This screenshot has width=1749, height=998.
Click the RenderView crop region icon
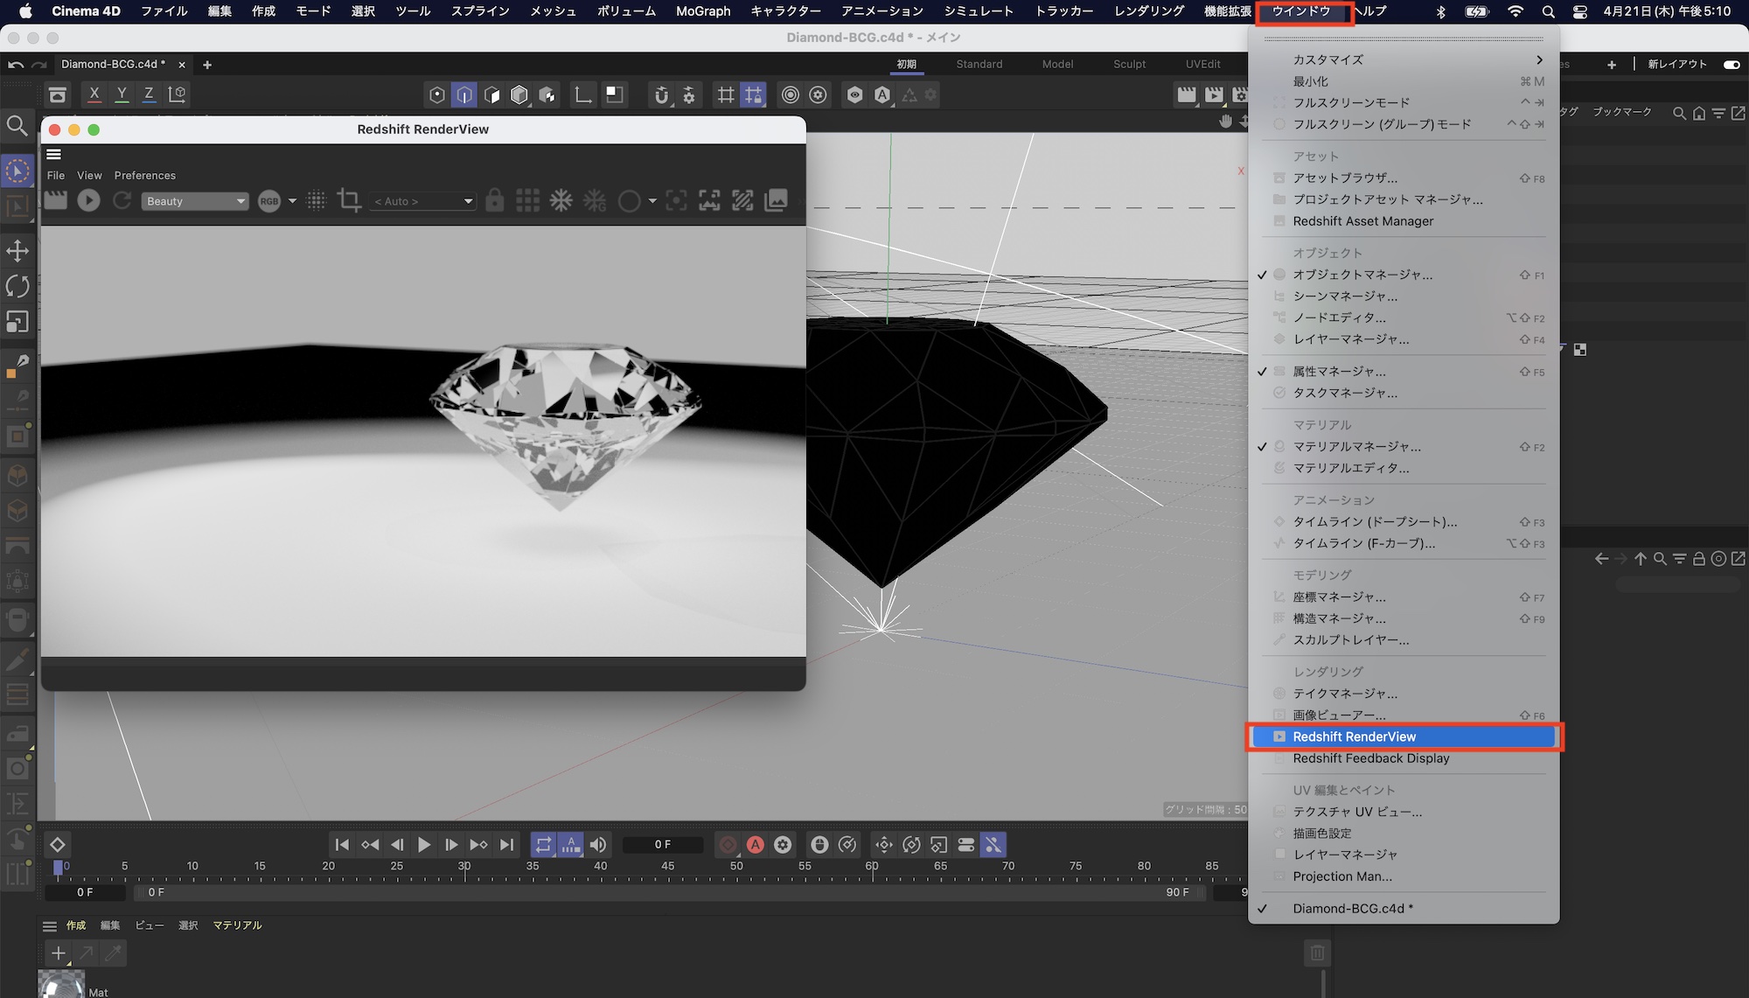[x=349, y=200]
